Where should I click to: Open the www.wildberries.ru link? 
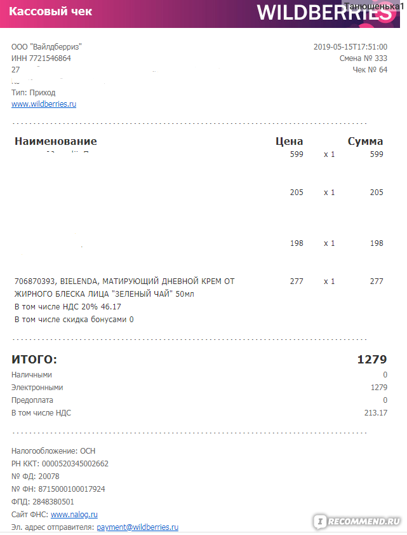44,104
